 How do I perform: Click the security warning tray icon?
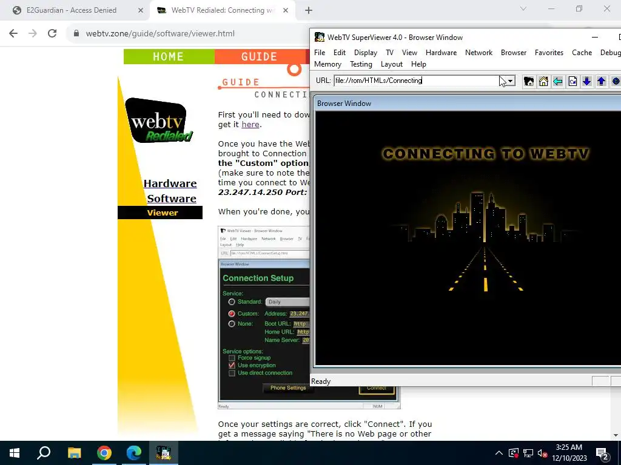coord(513,453)
